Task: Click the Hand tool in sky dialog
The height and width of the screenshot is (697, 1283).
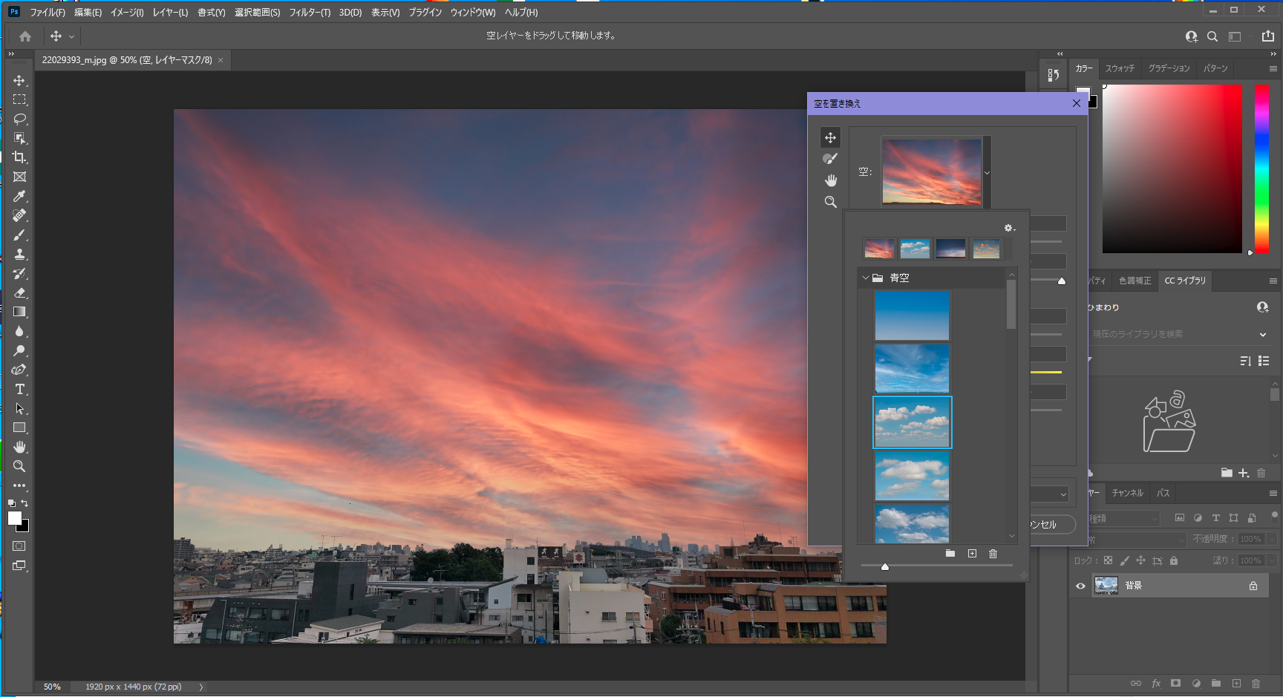Action: pos(830,180)
